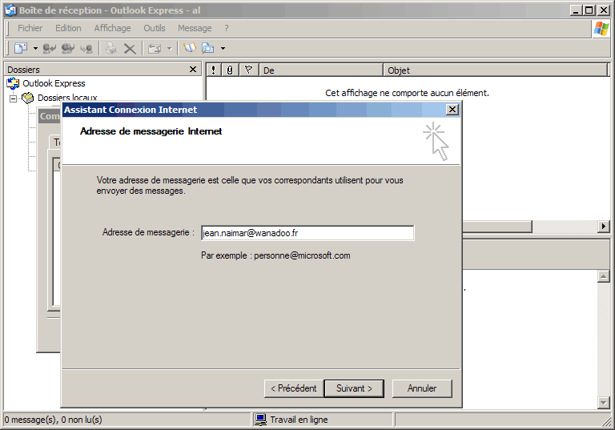Click the Adresse de messagerie input field
Viewport: 615px width, 430px height.
(x=307, y=233)
